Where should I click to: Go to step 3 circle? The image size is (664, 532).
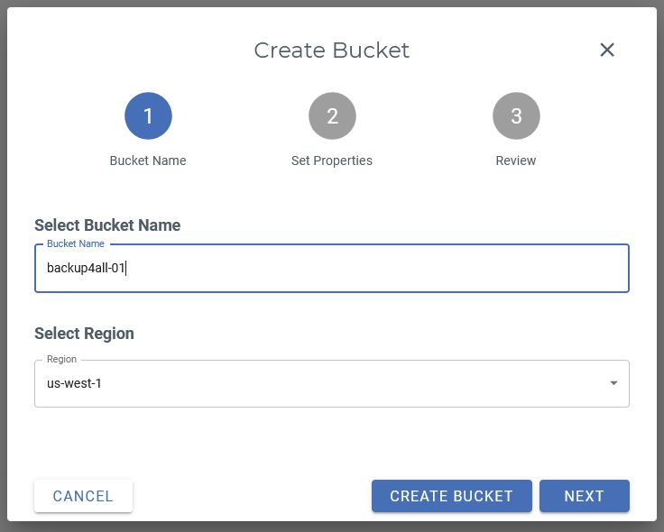click(x=516, y=116)
